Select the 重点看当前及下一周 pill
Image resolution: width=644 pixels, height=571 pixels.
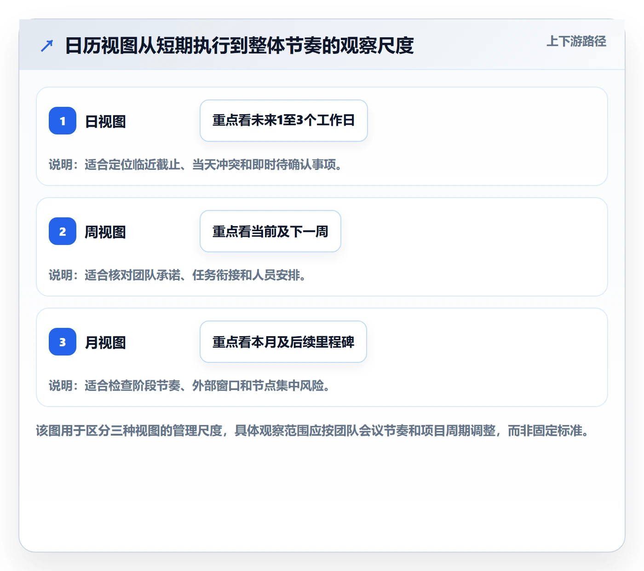pos(270,231)
